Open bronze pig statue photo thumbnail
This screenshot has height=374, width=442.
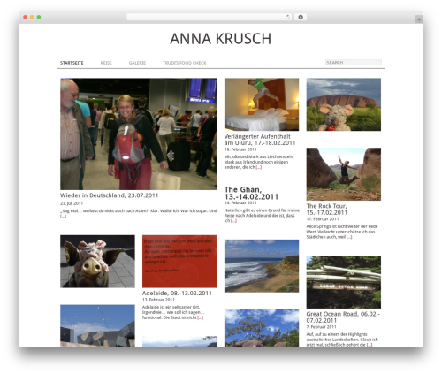[x=97, y=262]
